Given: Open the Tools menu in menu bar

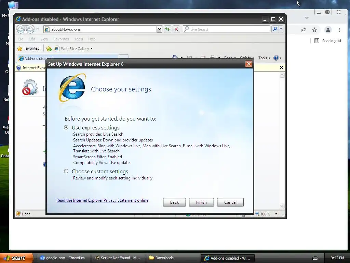Looking at the screenshot, I should pos(78,39).
